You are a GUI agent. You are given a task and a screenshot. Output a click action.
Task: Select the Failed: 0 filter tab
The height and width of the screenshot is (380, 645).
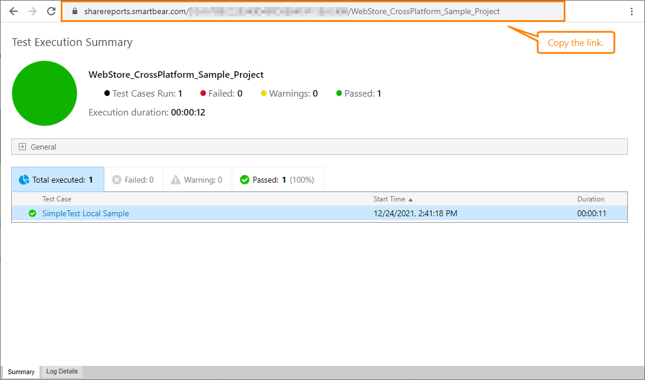(x=133, y=179)
